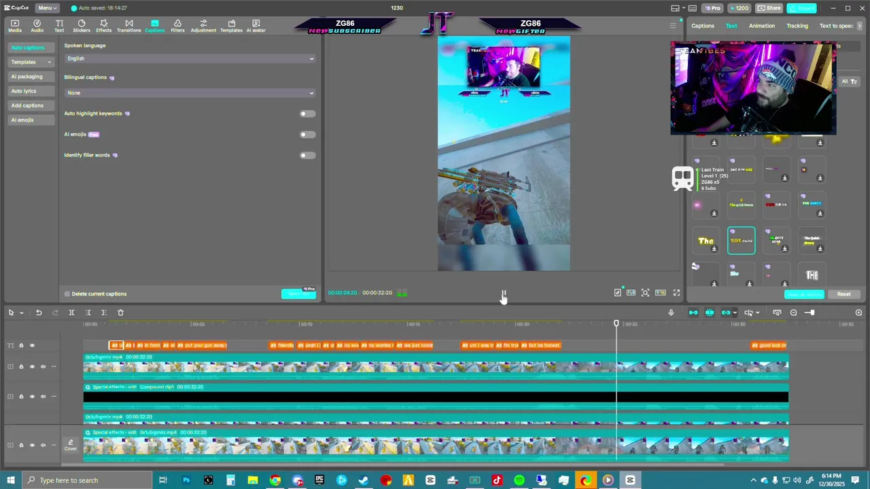The width and height of the screenshot is (870, 489).
Task: Split the clip at playhead
Action: pos(71,312)
